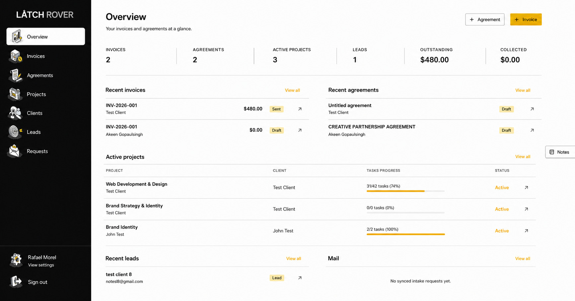Click the Invoices icon in sidebar
This screenshot has width=575, height=301.
click(15, 56)
